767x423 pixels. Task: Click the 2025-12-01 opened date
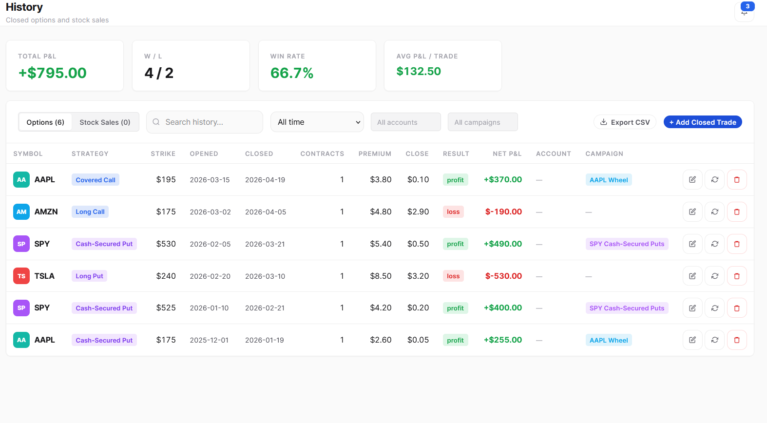click(209, 340)
